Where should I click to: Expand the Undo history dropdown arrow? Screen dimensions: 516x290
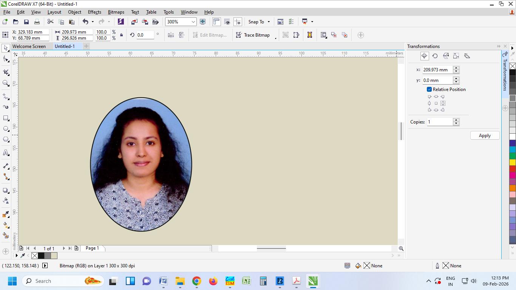(93, 22)
